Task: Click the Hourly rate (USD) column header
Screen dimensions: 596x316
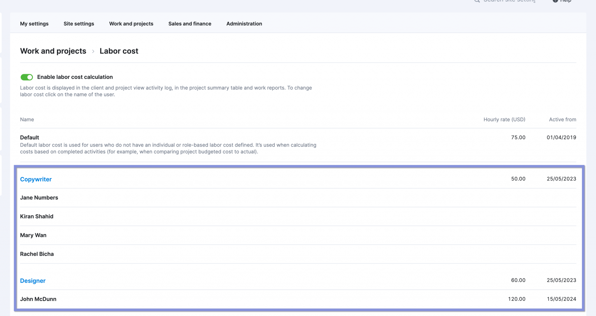Action: pos(504,119)
